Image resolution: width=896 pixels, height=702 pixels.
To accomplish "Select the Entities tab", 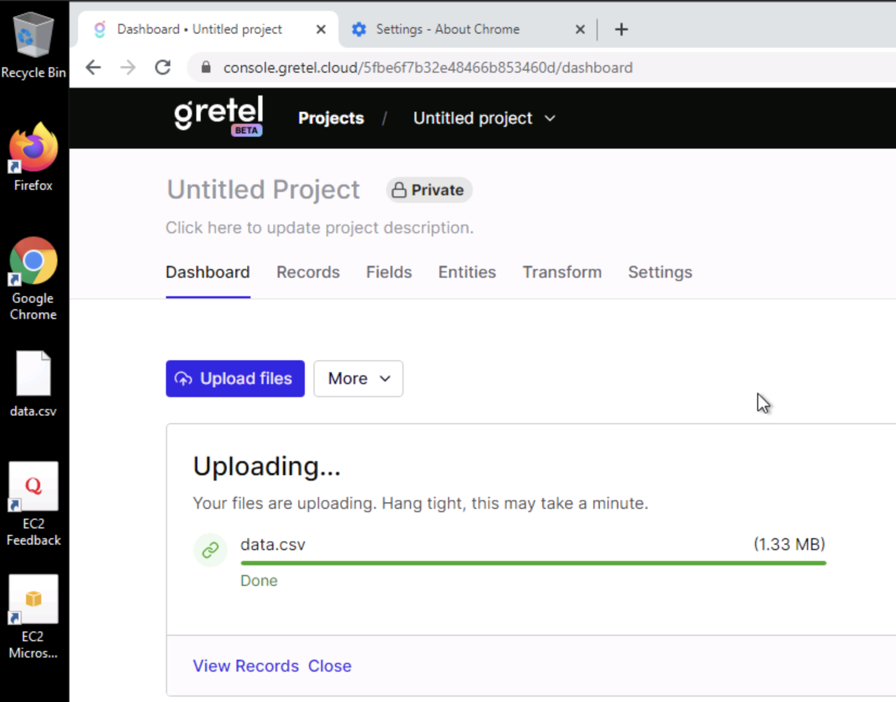I will (x=466, y=272).
